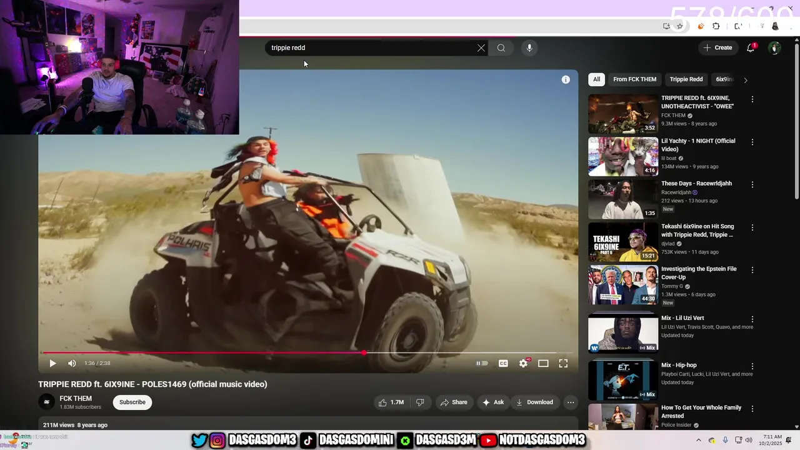The height and width of the screenshot is (450, 800).
Task: Open options for Tekashi 6ix9ine video
Action: [x=752, y=227]
